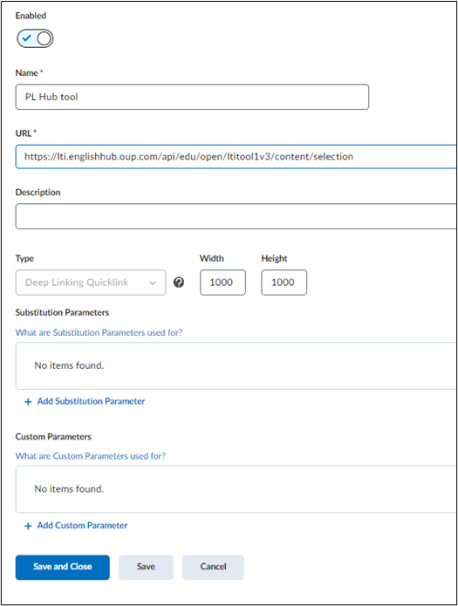458x606 pixels.
Task: Click Add Substitution Parameter link
Action: click(91, 401)
